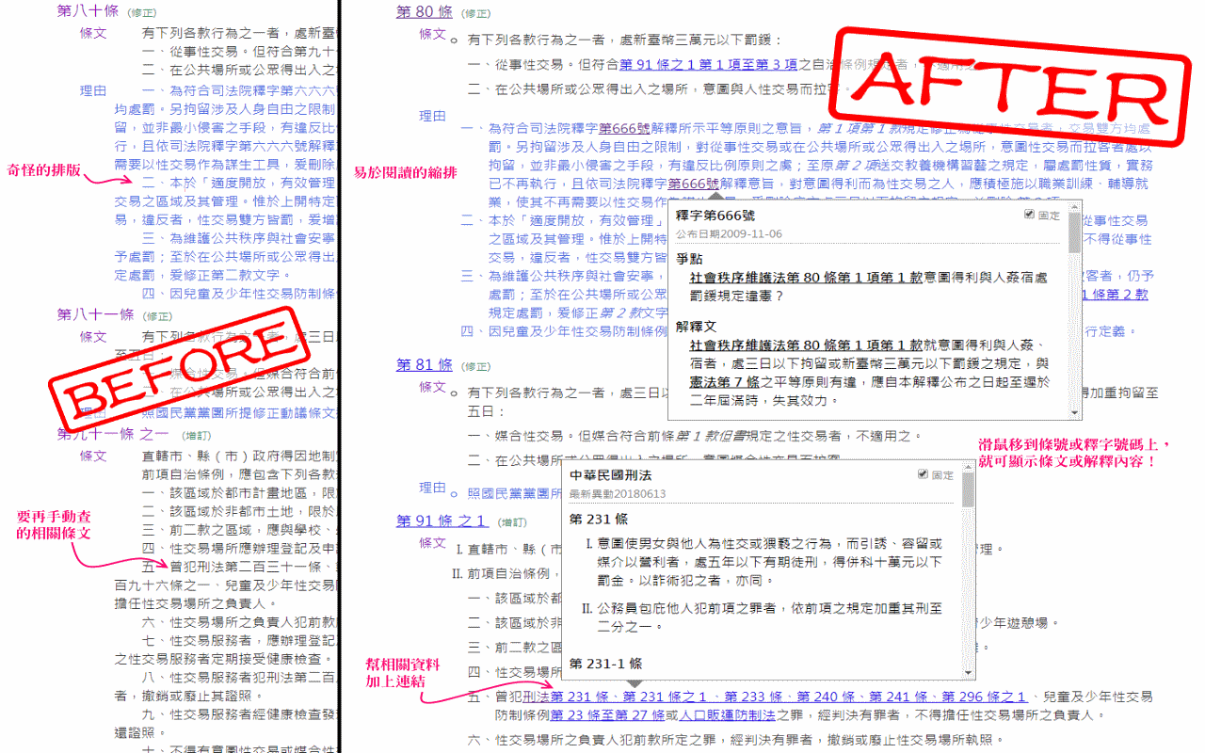Click 條文 label under 第 81 條 in AFTER panel
The width and height of the screenshot is (1205, 753).
pos(433,387)
